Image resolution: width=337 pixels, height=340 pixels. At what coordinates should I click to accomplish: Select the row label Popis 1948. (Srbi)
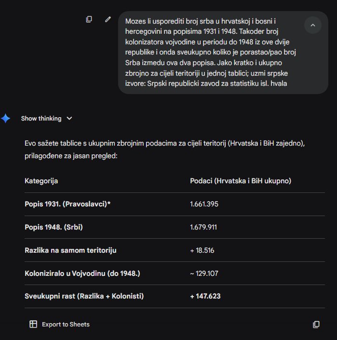click(54, 227)
